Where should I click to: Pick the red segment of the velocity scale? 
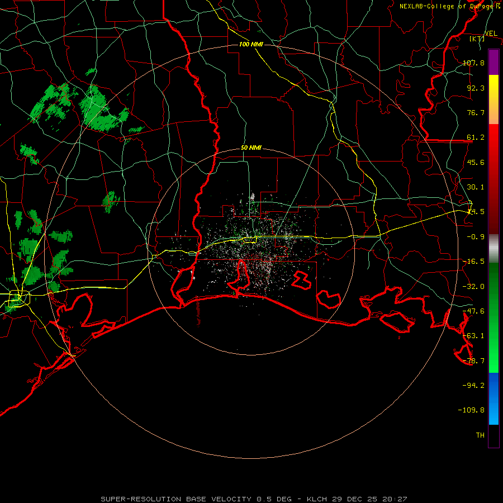[493, 179]
